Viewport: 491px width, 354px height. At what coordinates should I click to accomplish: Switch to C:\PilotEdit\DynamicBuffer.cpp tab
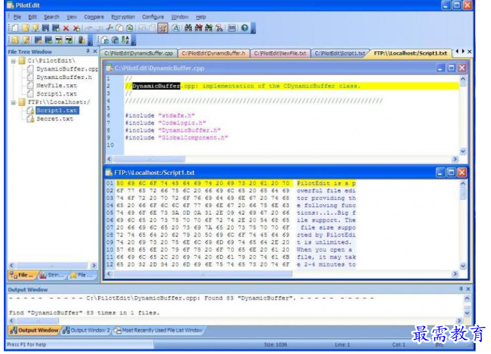(x=139, y=53)
